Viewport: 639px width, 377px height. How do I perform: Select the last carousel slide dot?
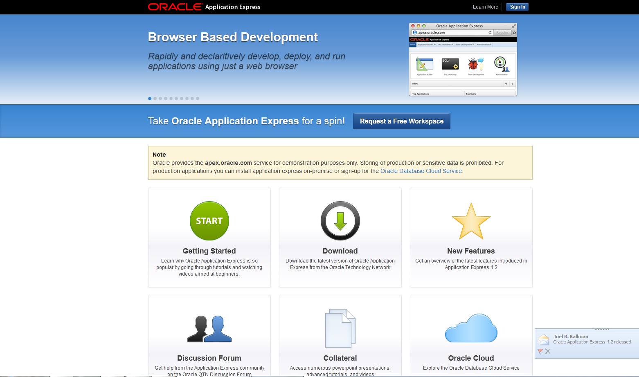(x=198, y=99)
